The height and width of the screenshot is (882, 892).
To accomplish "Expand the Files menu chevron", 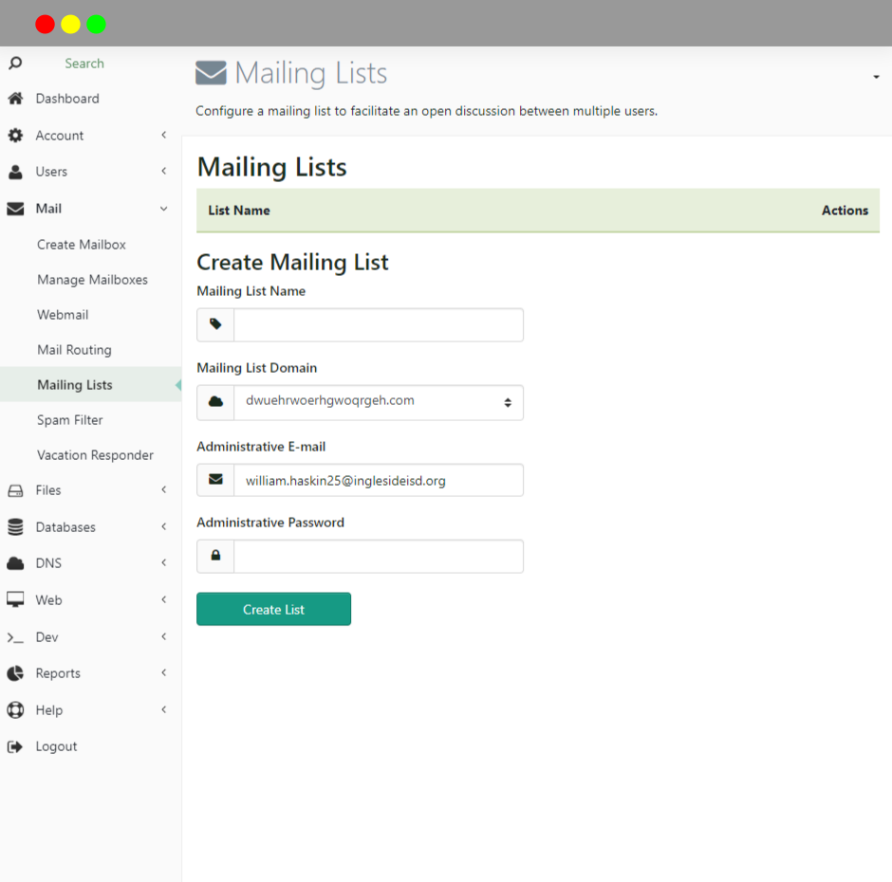I will [x=164, y=489].
